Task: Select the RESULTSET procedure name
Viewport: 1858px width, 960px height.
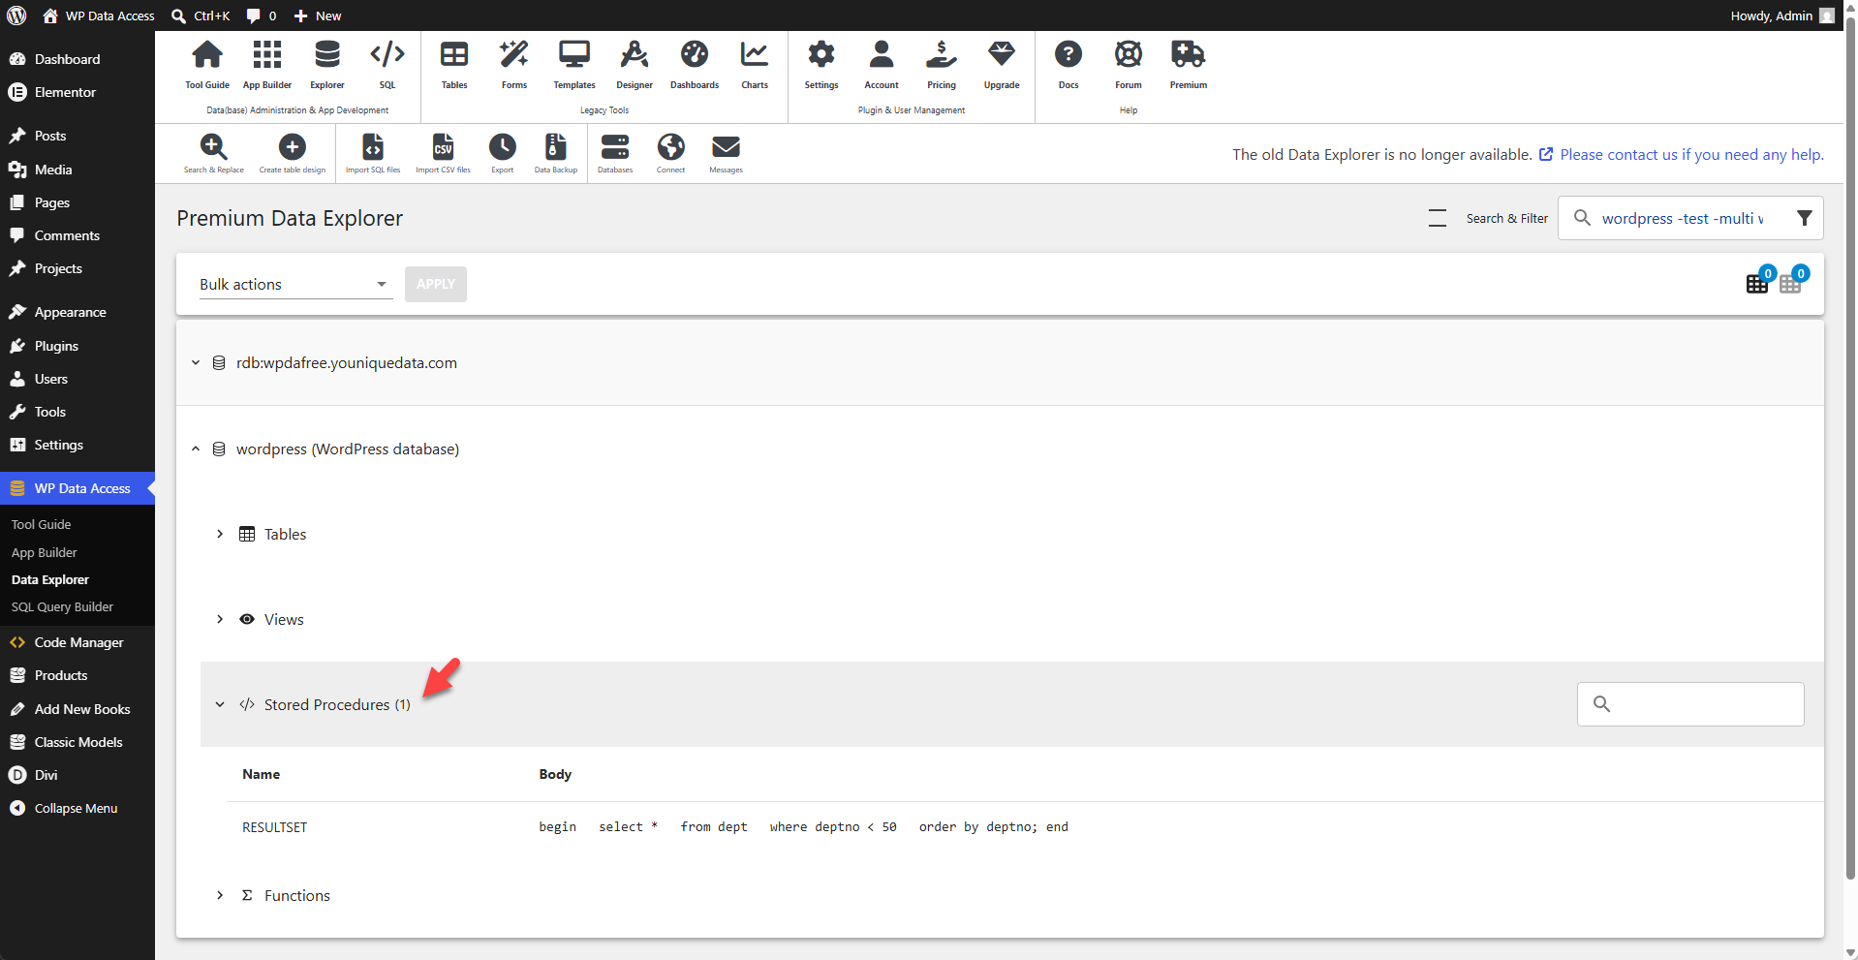Action: (274, 827)
